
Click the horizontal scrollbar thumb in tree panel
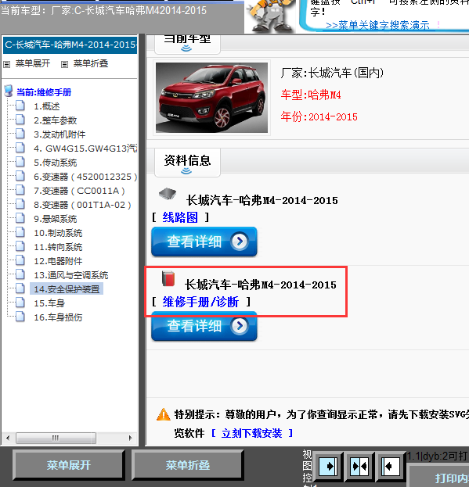click(56, 439)
